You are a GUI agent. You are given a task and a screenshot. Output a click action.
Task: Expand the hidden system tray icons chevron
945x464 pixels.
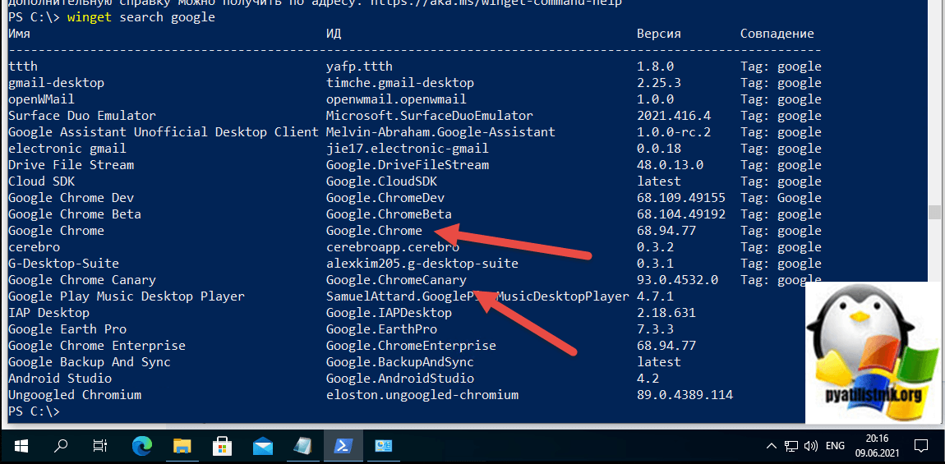pos(771,446)
